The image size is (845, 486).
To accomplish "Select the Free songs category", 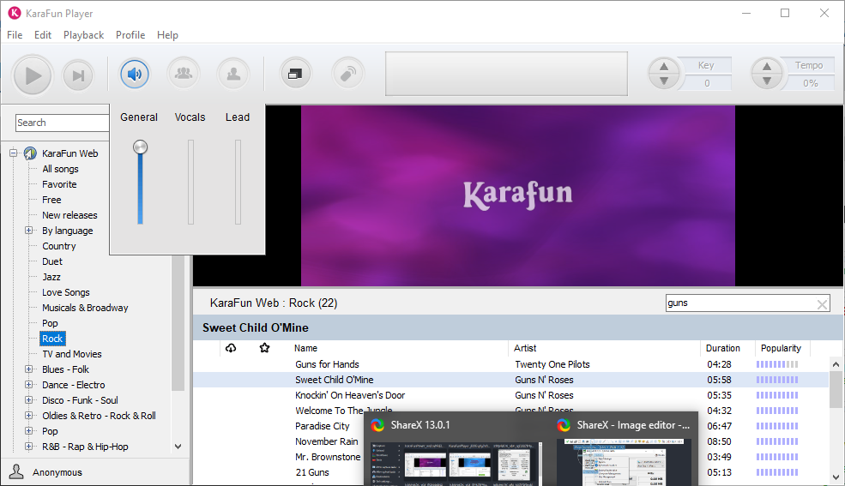I will (51, 200).
